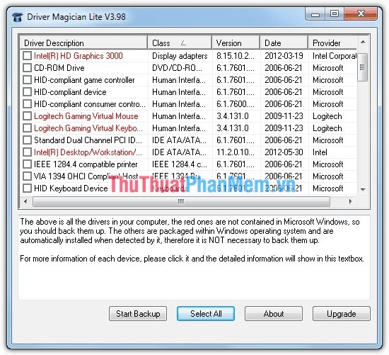389x355 pixels.
Task: Click the Start Backup button
Action: point(138,314)
